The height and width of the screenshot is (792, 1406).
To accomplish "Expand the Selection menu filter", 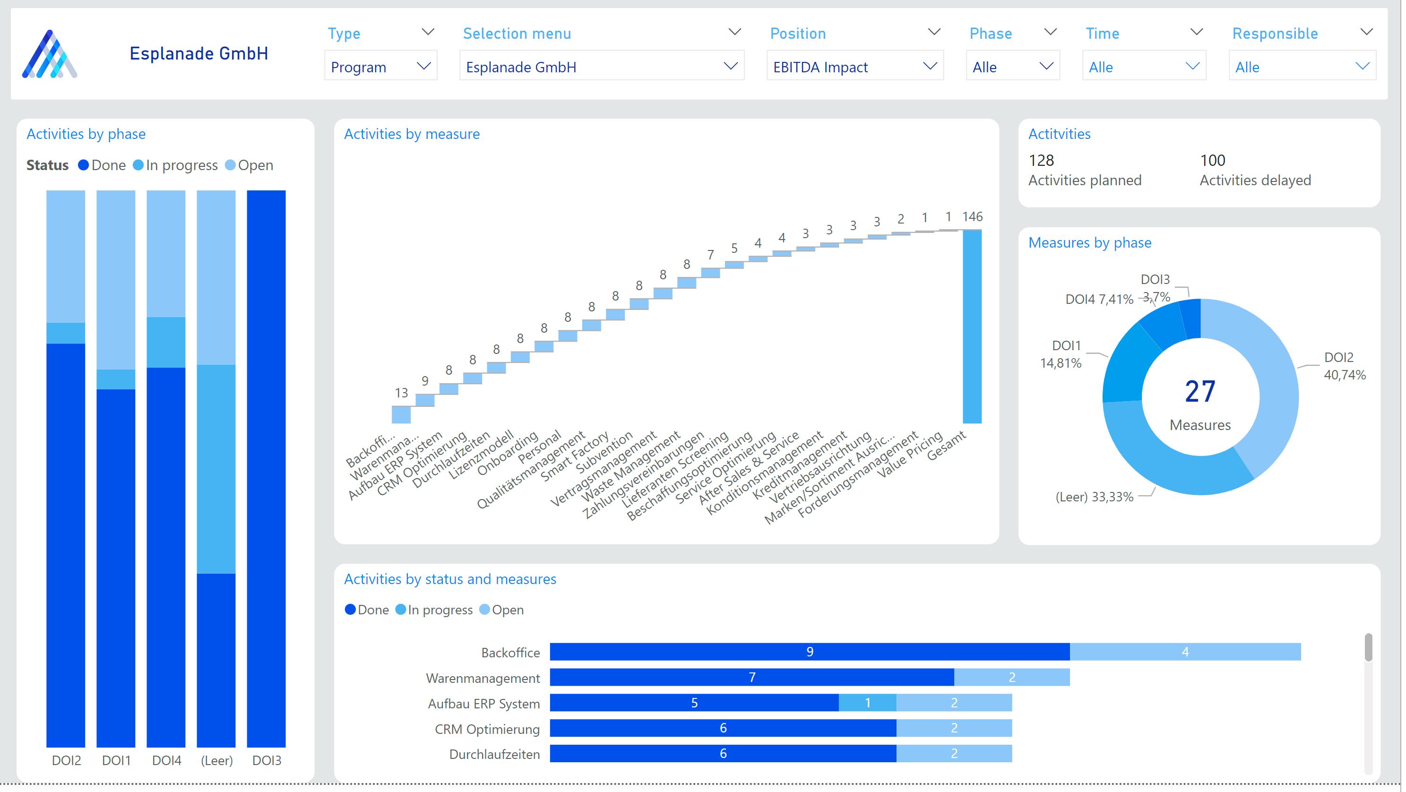I will (x=602, y=66).
